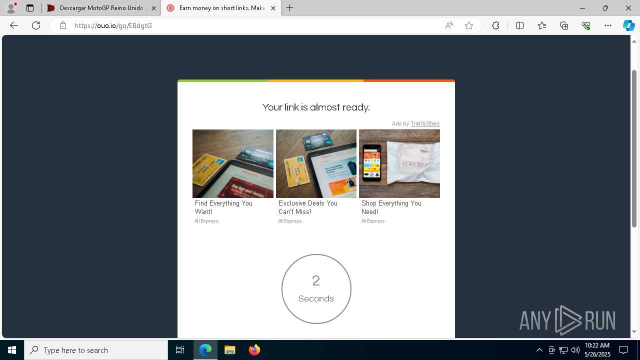The width and height of the screenshot is (640, 360).
Task: Click the countdown seconds circle
Action: point(316,289)
